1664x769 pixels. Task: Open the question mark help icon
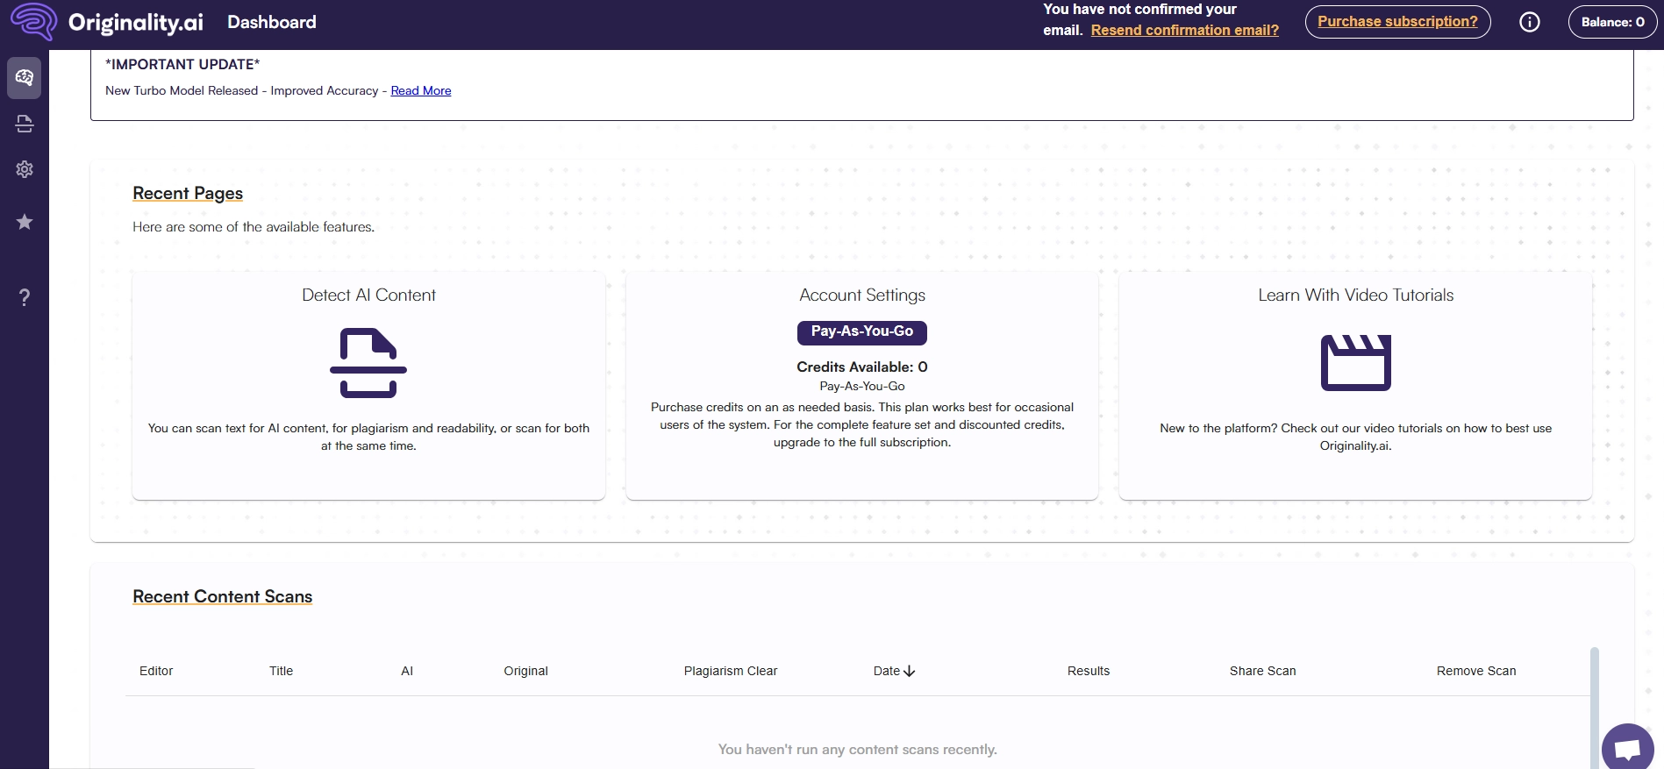point(25,297)
